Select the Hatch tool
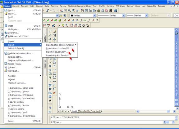This screenshot has height=129, width=179. [x=50, y=85]
